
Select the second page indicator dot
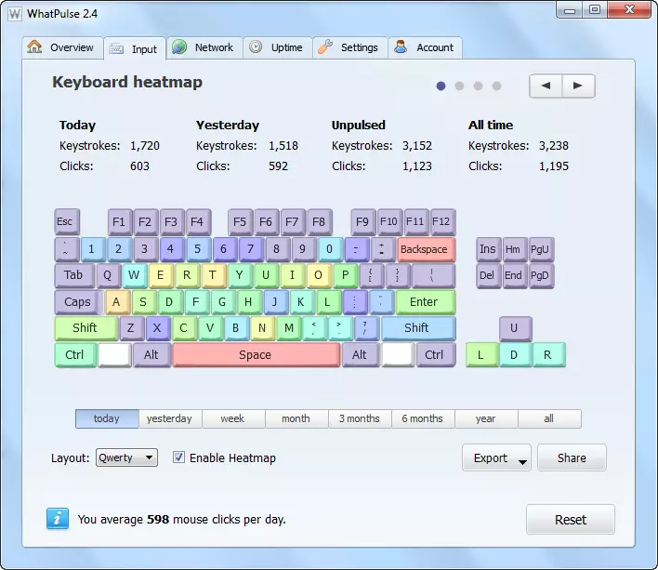(459, 86)
